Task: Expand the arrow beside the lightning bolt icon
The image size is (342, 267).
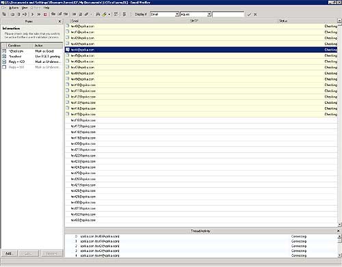Action: (109, 14)
